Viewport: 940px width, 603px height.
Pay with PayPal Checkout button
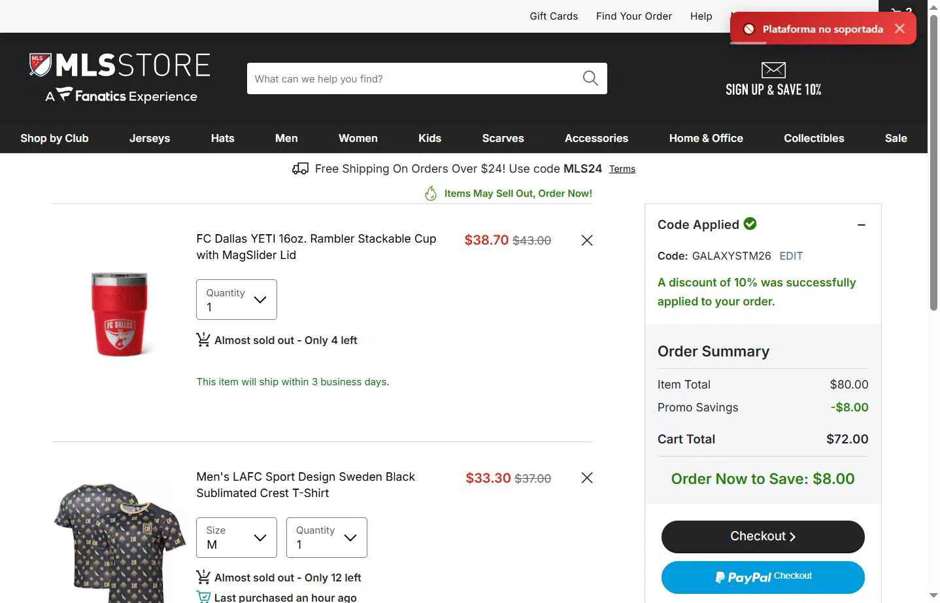click(763, 577)
